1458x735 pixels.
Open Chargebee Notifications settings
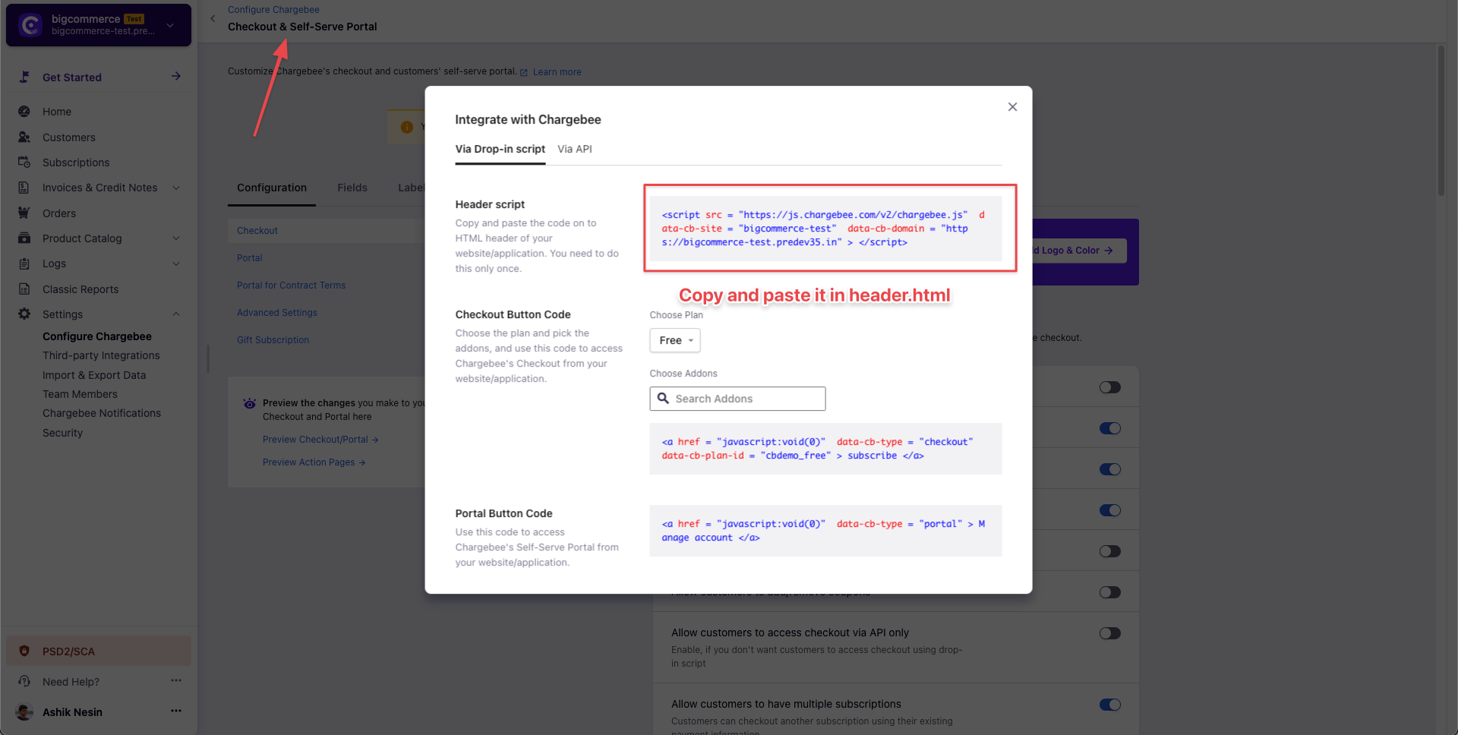[x=102, y=413]
